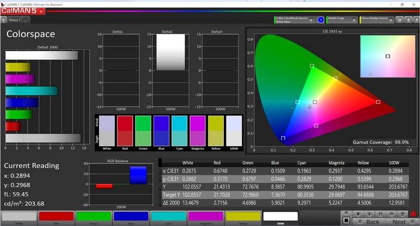Viewport: 420px width, 226px height.
Task: Open the help question mark icon
Action: pyautogui.click(x=408, y=20)
